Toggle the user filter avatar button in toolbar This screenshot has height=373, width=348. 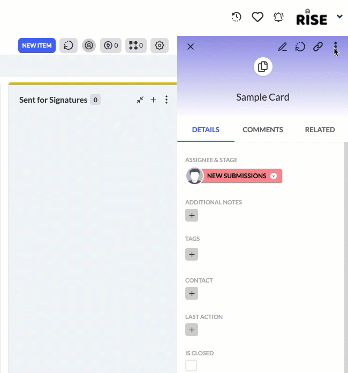(x=89, y=45)
